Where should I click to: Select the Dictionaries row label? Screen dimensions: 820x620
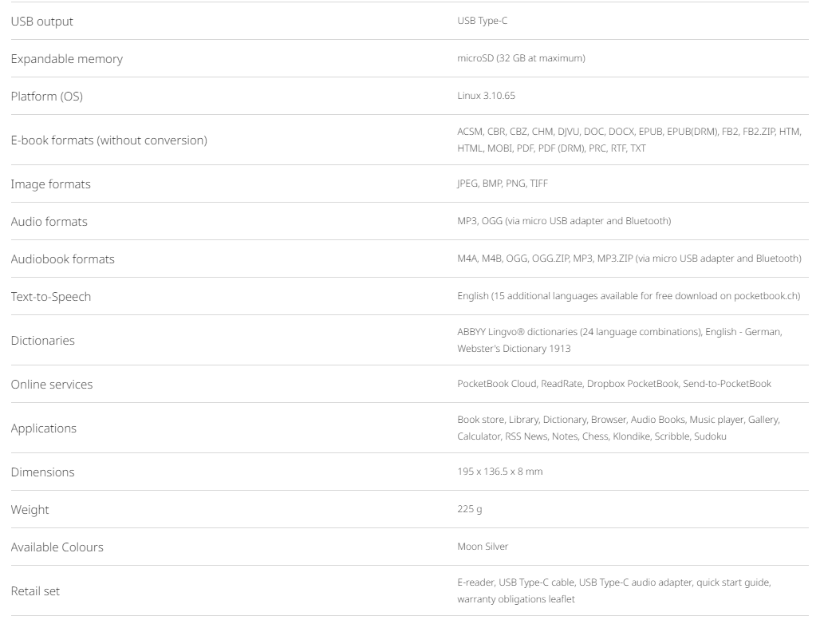[42, 341]
